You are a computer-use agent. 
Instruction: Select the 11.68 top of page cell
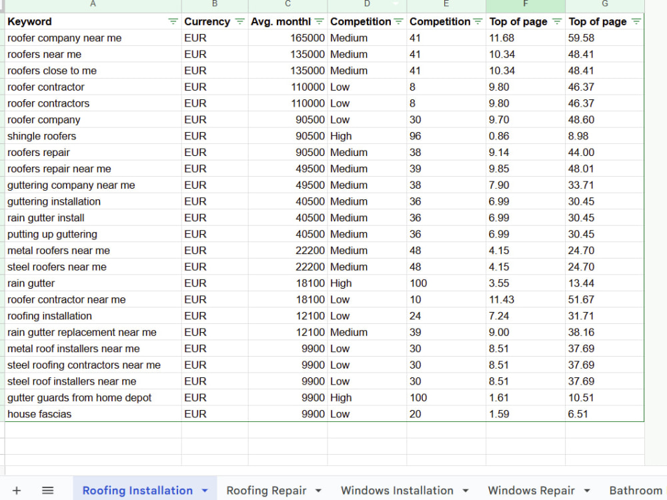click(x=526, y=38)
